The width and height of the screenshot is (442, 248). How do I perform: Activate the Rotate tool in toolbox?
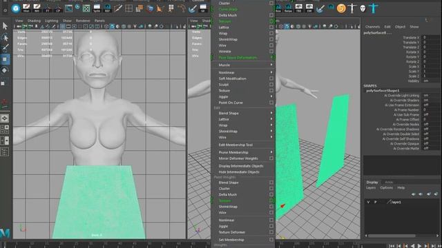(x=5, y=70)
